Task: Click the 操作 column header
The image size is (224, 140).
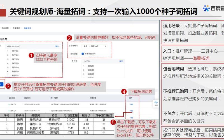Action: [x=131, y=98]
